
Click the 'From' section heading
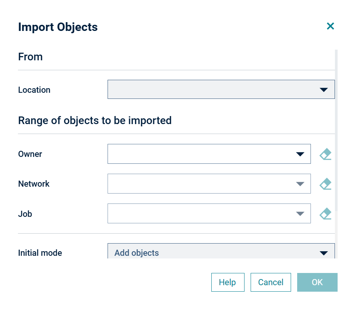click(30, 57)
